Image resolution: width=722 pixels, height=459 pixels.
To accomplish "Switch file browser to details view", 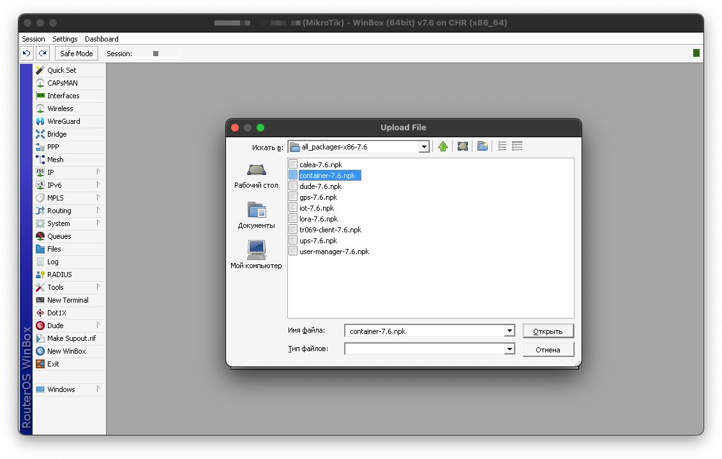I will click(x=517, y=146).
